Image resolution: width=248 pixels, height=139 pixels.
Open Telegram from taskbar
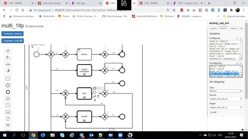82,135
